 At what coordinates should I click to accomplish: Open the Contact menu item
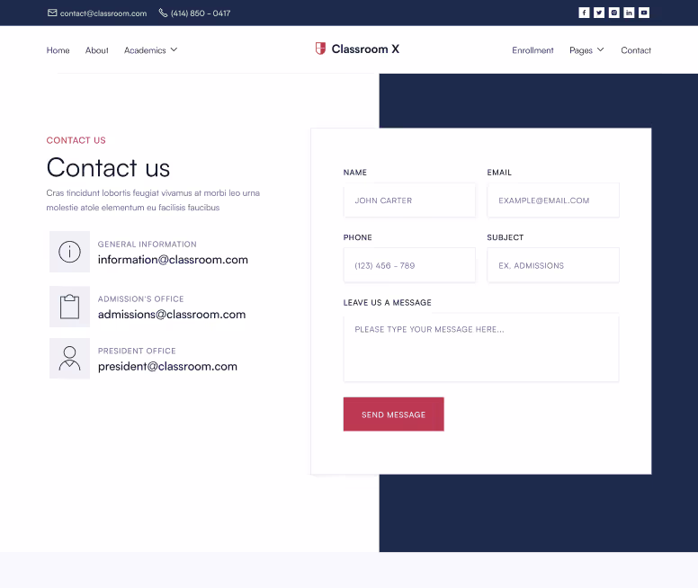point(636,50)
